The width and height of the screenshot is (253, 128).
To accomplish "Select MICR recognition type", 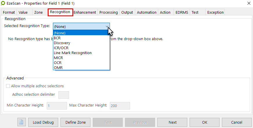I will pyautogui.click(x=58, y=58).
